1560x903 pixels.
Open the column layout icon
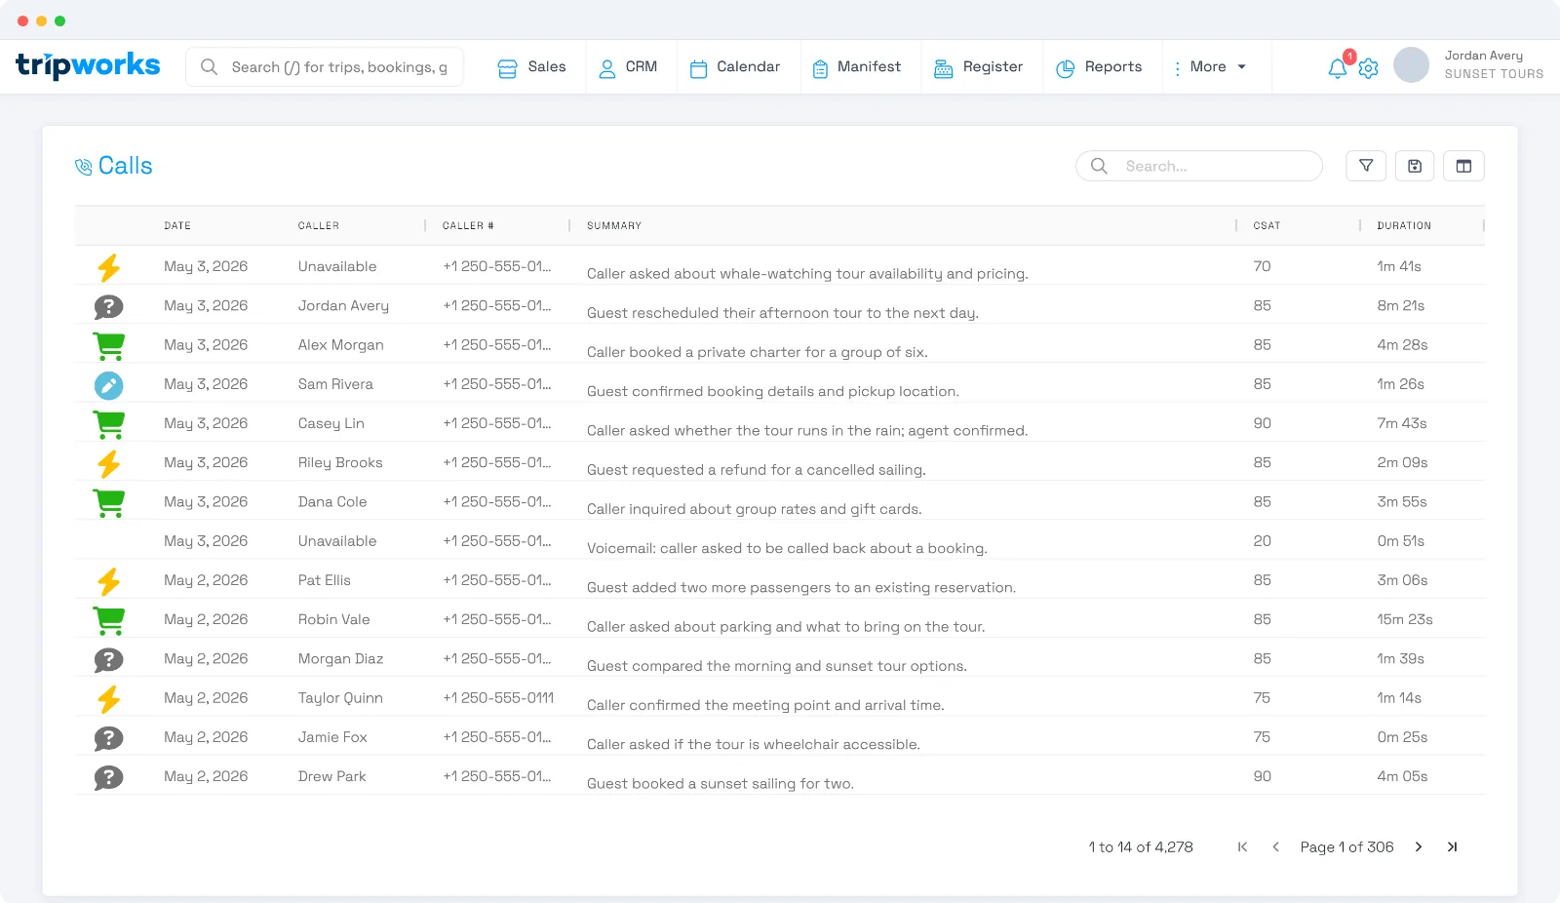coord(1463,166)
